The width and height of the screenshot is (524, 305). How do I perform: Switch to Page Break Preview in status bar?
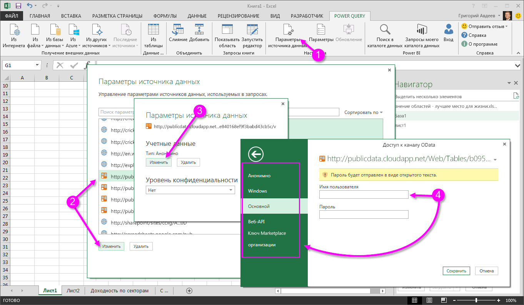[x=444, y=300]
